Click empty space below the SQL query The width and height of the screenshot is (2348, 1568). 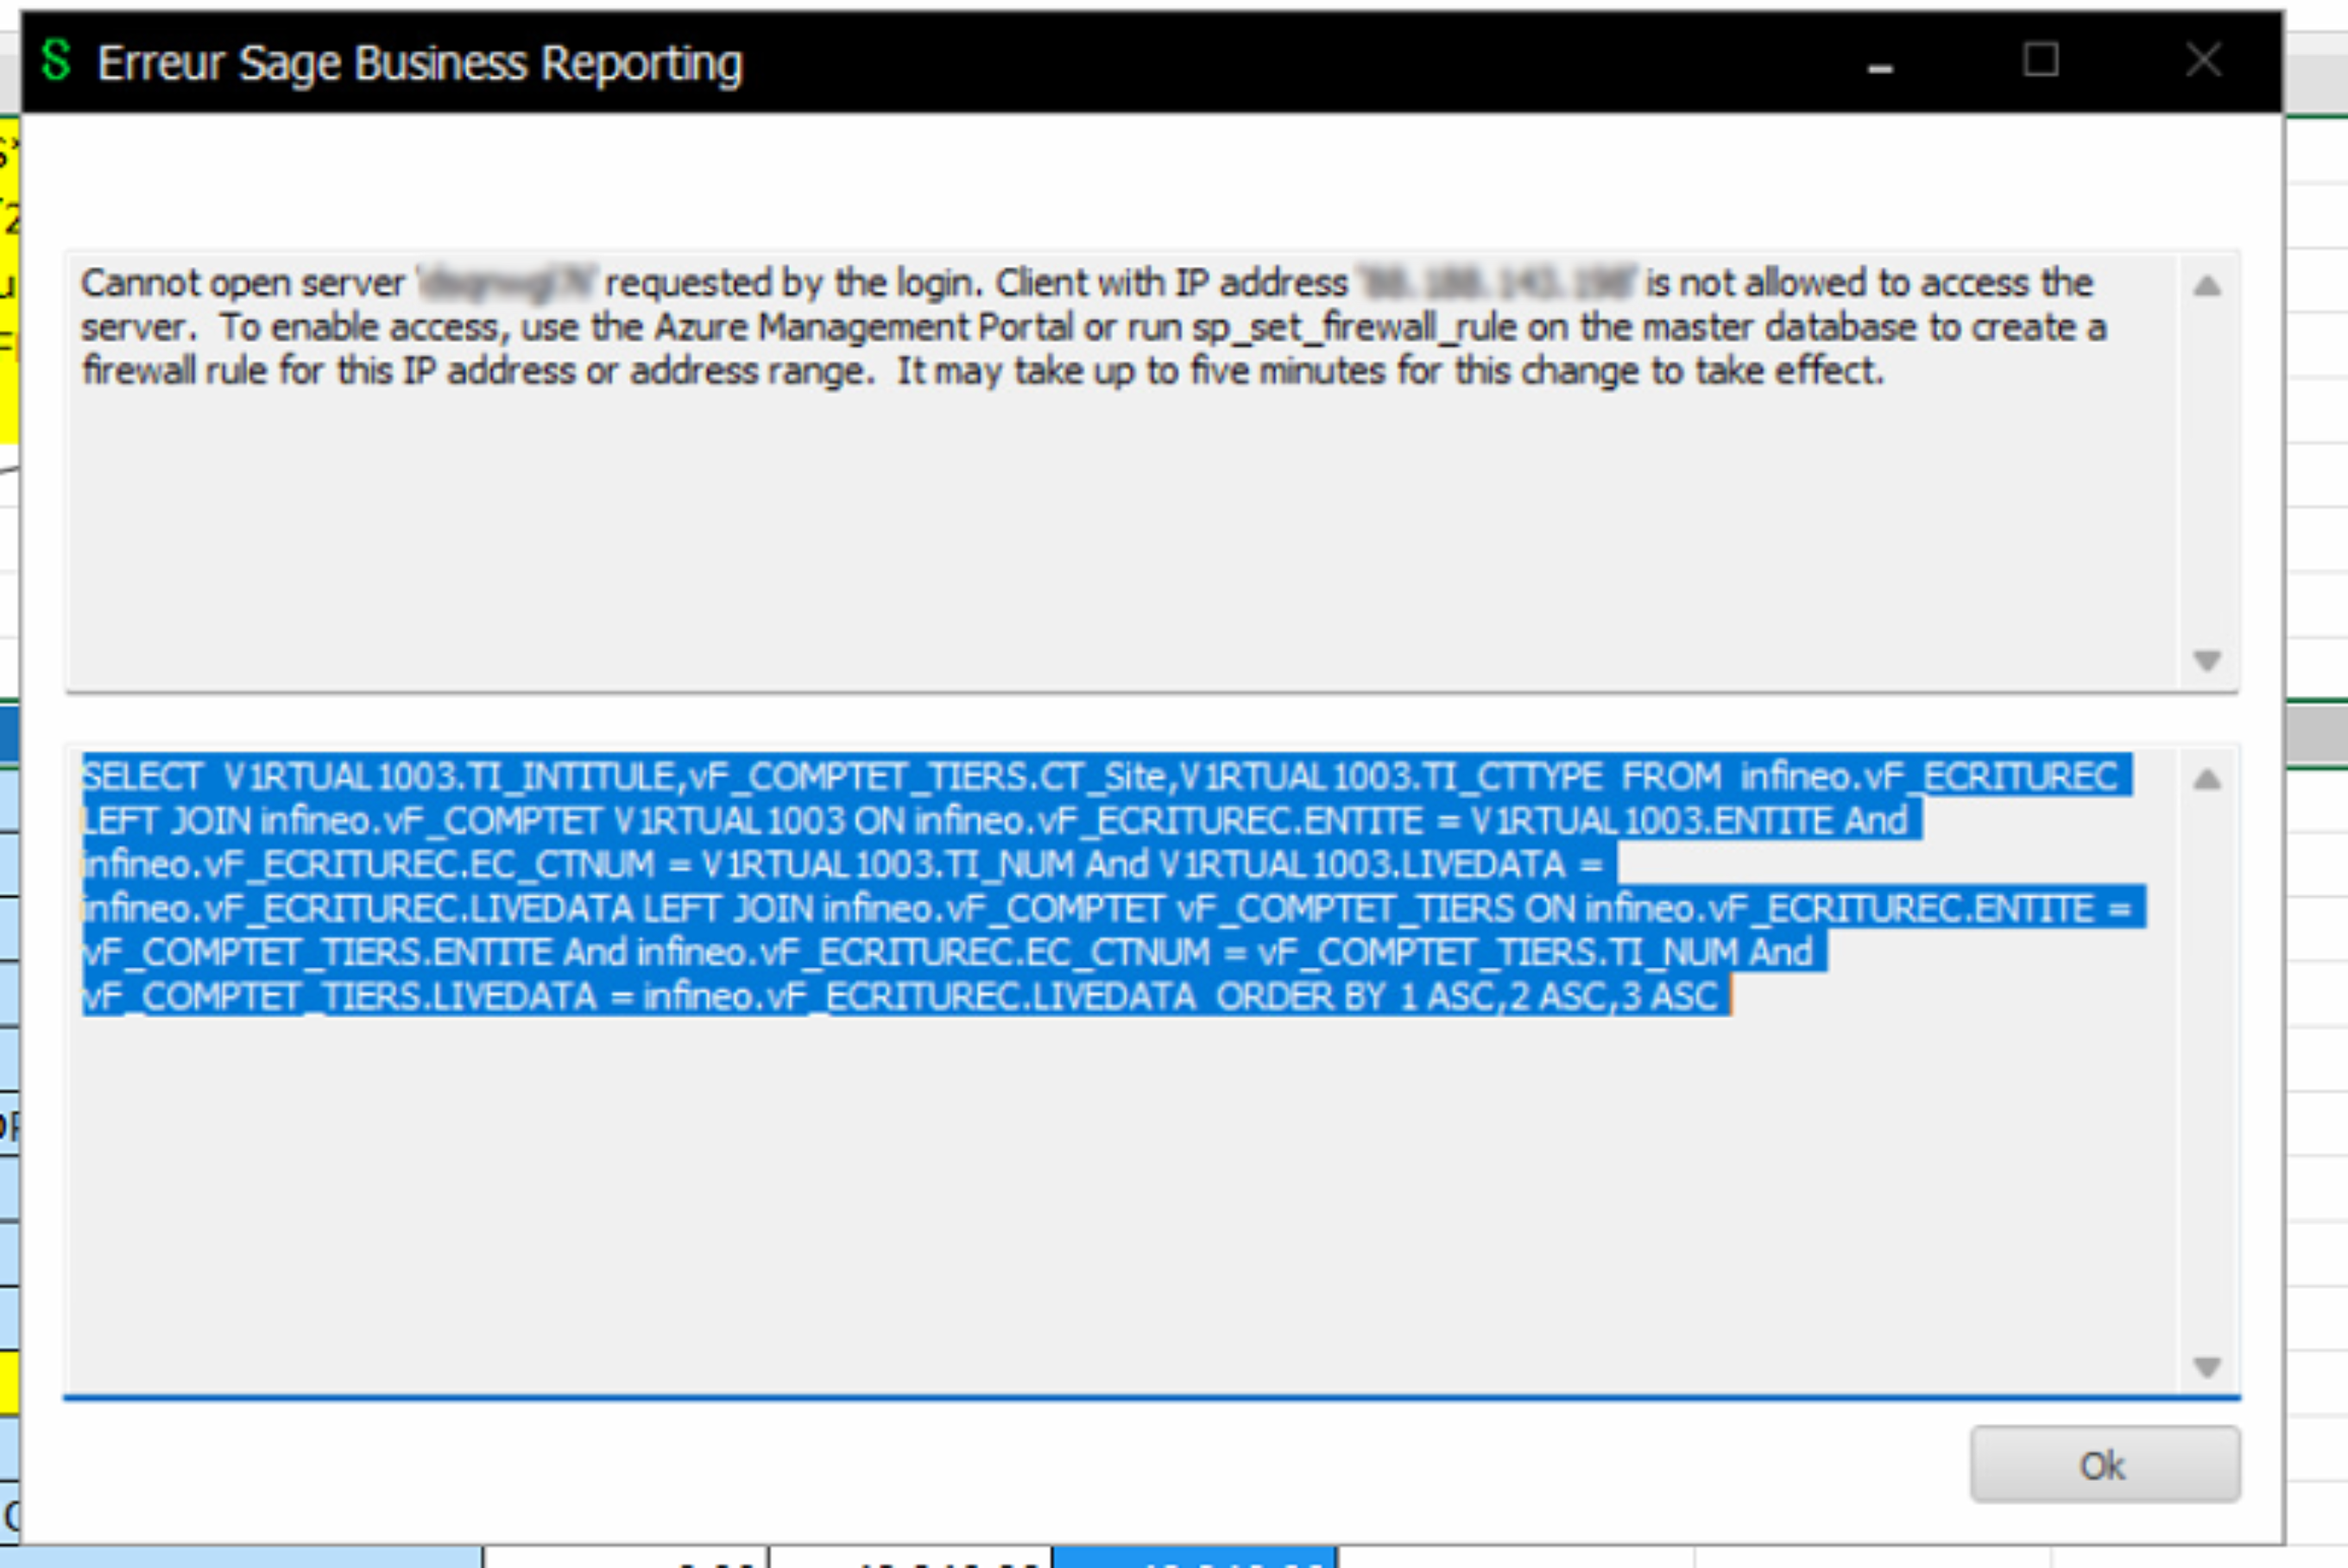[x=1100, y=1200]
